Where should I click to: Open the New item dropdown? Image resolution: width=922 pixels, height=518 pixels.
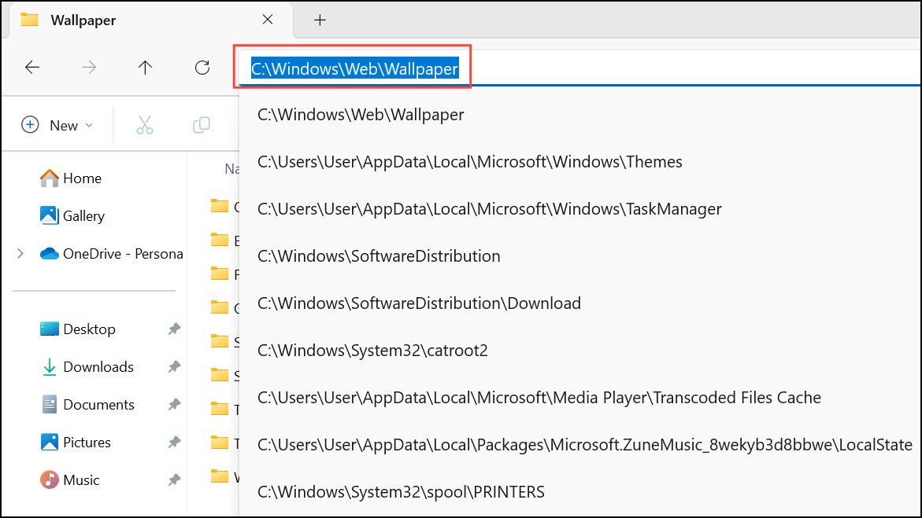(57, 125)
